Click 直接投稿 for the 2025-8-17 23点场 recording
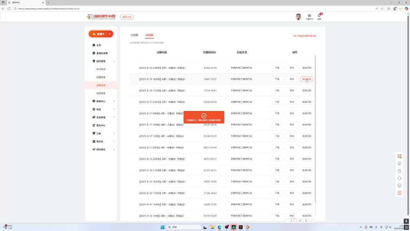Image resolution: width=410 pixels, height=231 pixels. click(x=307, y=102)
